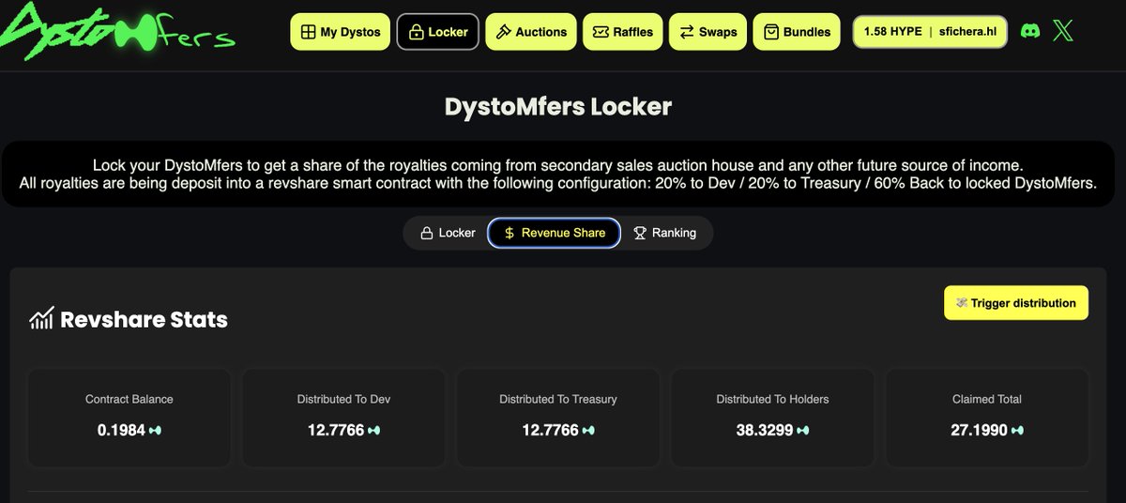This screenshot has width=1126, height=503.
Task: Open the Locker nav button
Action: pyautogui.click(x=438, y=32)
